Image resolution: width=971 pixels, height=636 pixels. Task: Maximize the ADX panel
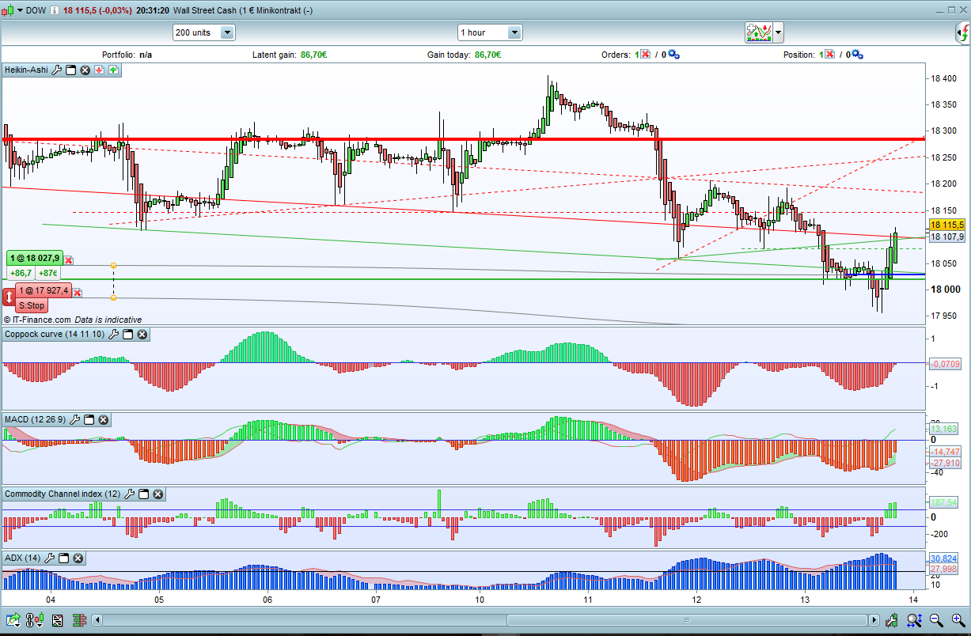[x=63, y=558]
